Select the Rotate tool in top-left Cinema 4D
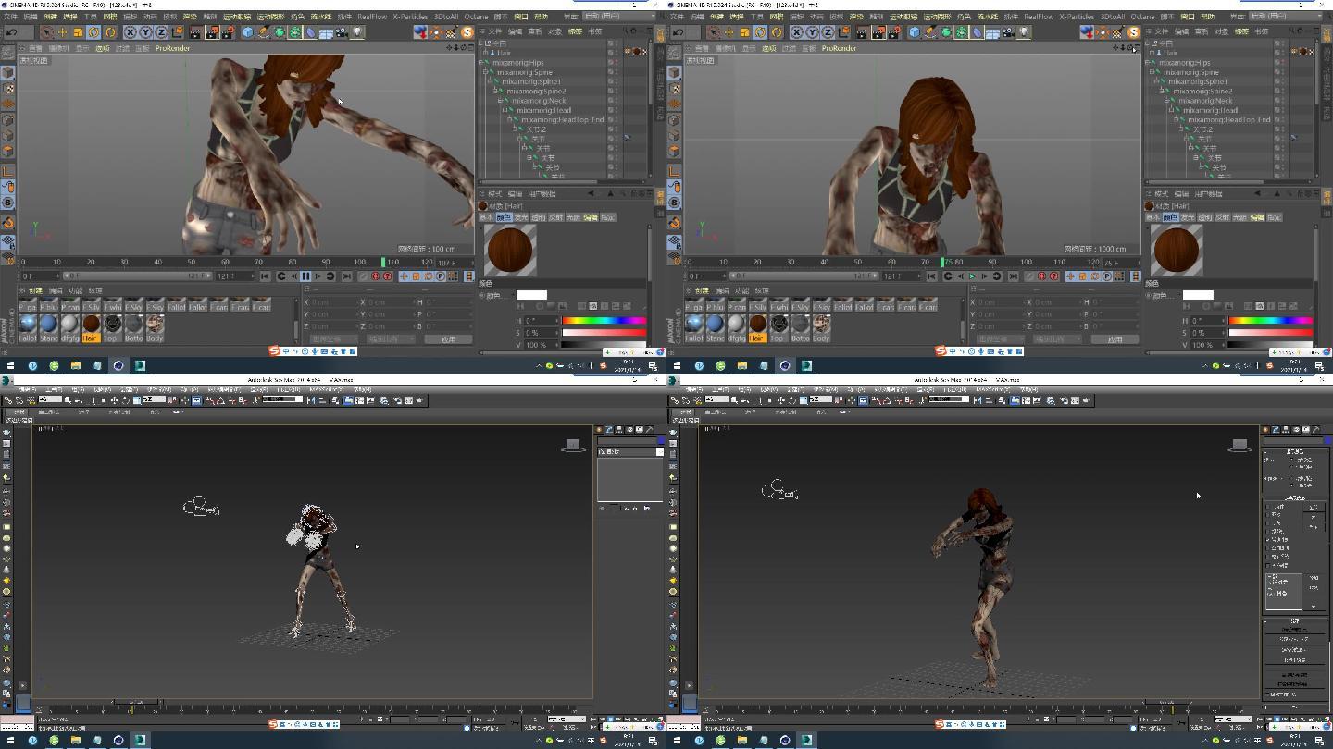The width and height of the screenshot is (1333, 749). coord(94,32)
